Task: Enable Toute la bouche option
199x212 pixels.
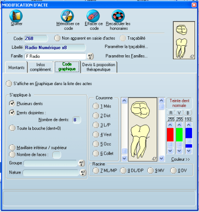Action: click(x=12, y=128)
